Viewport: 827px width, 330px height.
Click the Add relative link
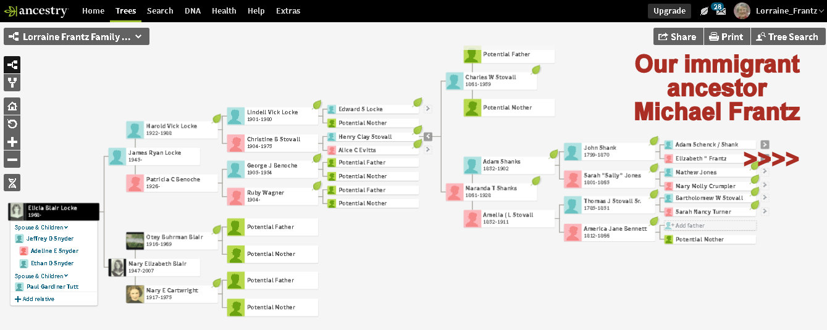[x=35, y=299]
